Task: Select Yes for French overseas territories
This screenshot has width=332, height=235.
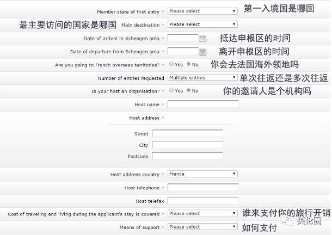Action: point(171,64)
